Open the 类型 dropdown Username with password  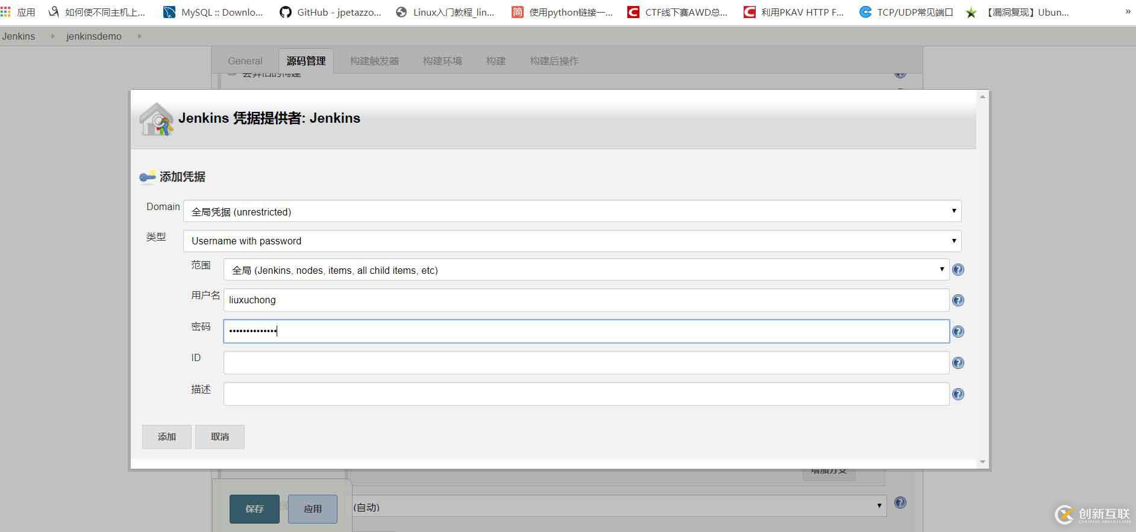pyautogui.click(x=572, y=241)
